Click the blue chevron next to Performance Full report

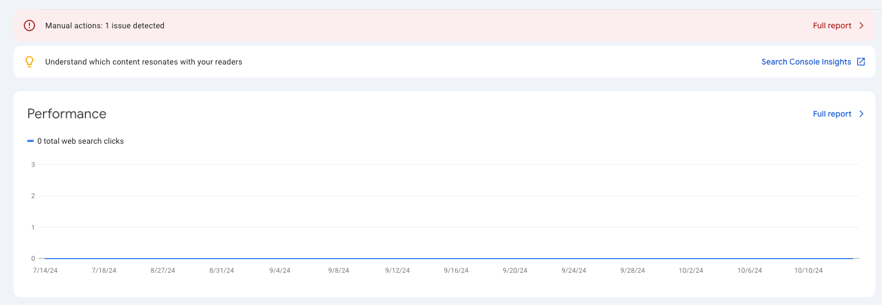862,114
